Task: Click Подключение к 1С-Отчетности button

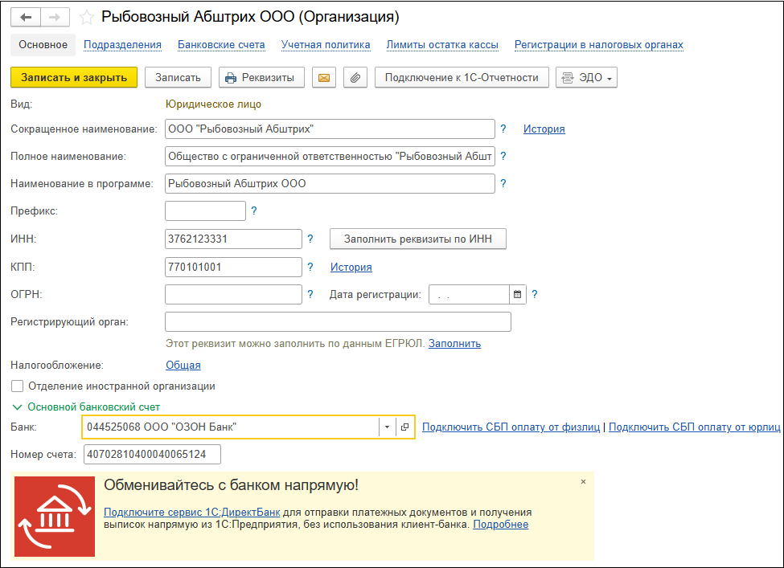Action: point(462,77)
